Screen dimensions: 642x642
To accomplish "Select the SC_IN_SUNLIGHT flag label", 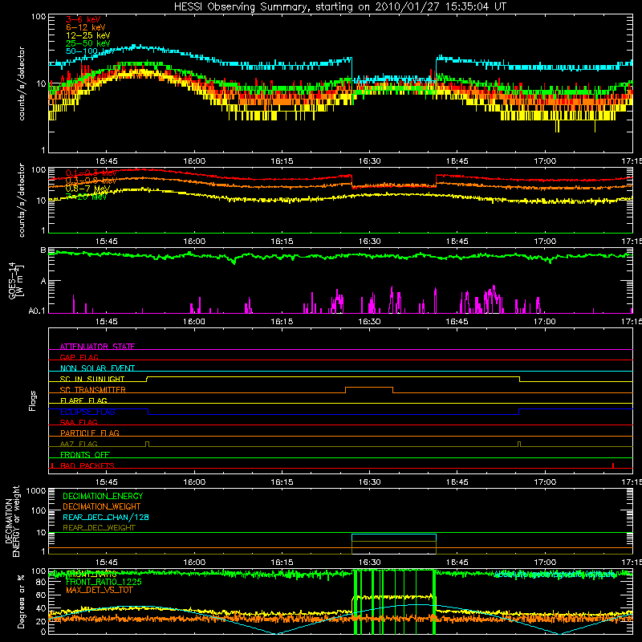I will tap(92, 379).
